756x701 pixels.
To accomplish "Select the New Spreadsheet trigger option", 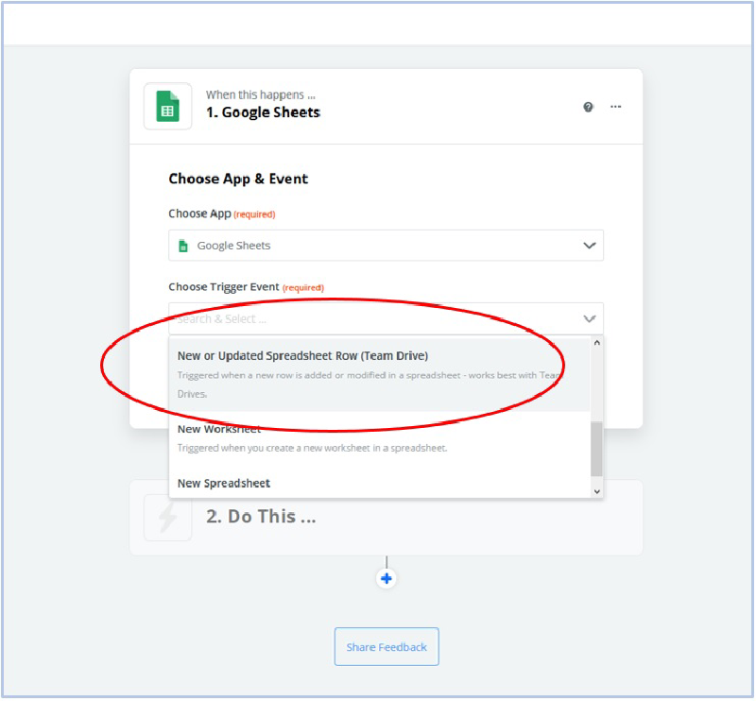I will click(380, 483).
